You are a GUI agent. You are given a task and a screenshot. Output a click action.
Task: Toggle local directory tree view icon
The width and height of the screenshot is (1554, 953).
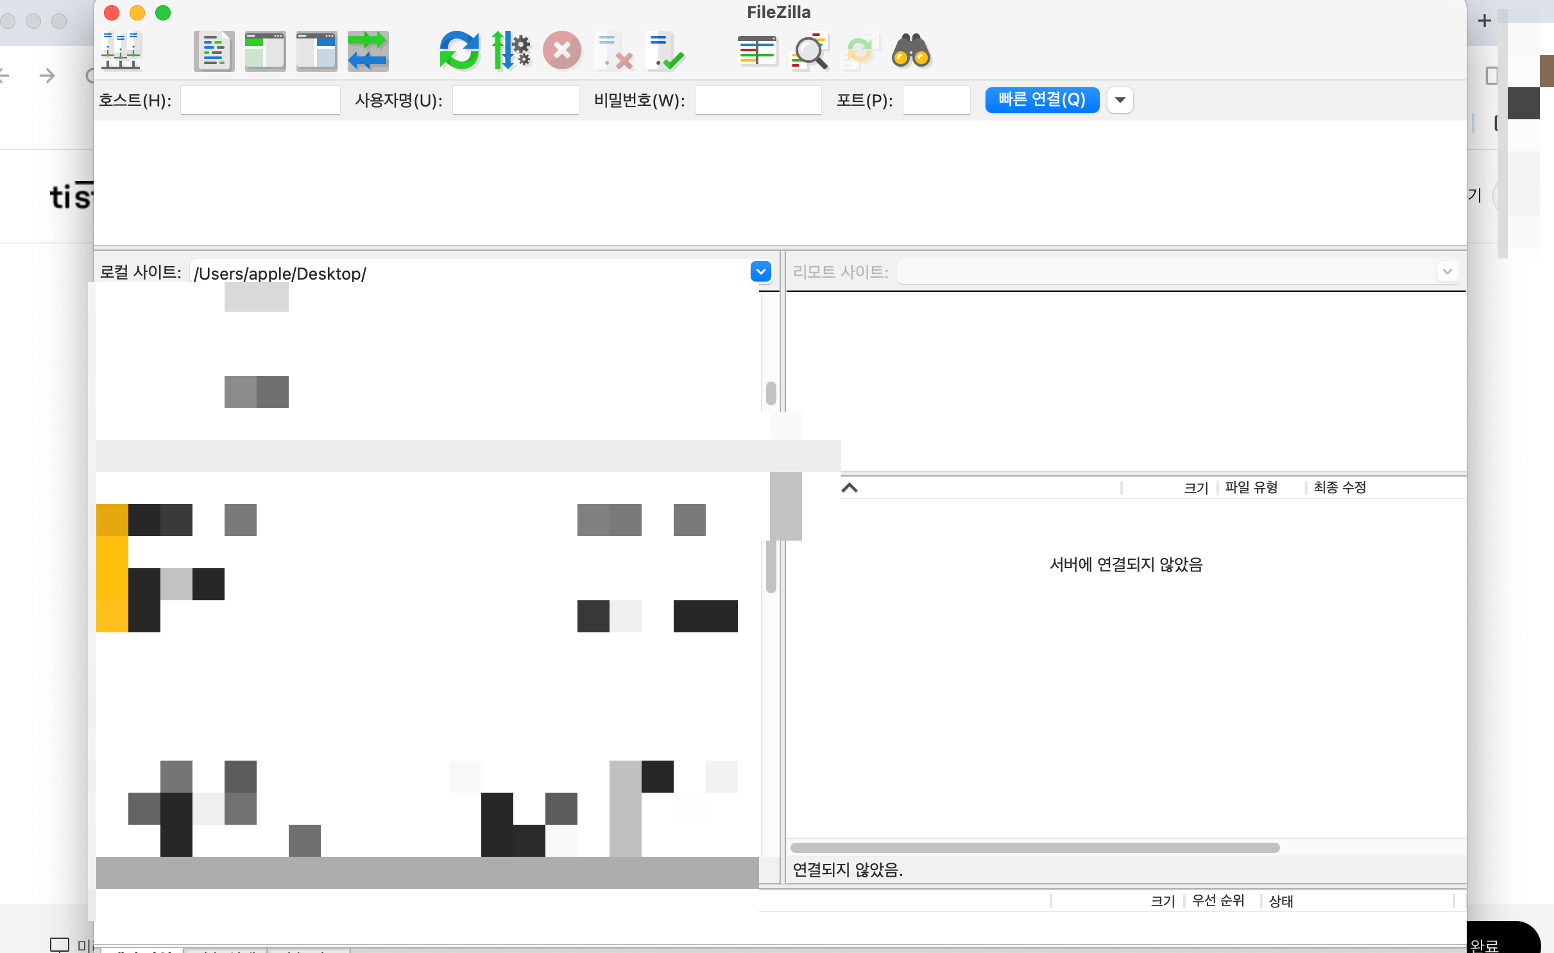point(265,50)
